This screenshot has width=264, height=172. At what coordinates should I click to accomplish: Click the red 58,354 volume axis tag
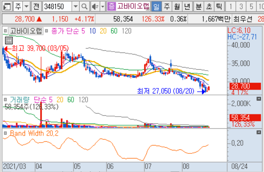tap(245, 117)
